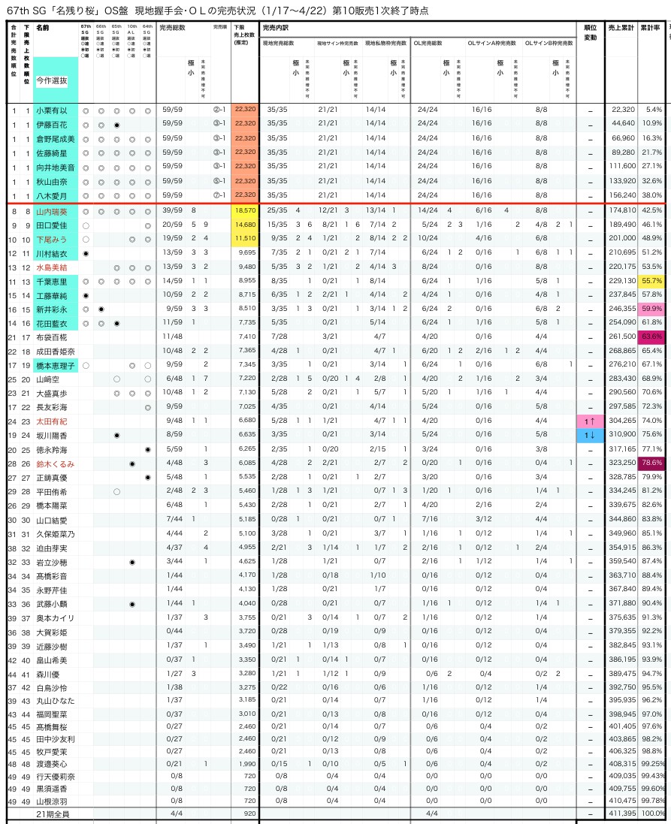Click the filled circle in 伊藤百花's row

(116, 124)
